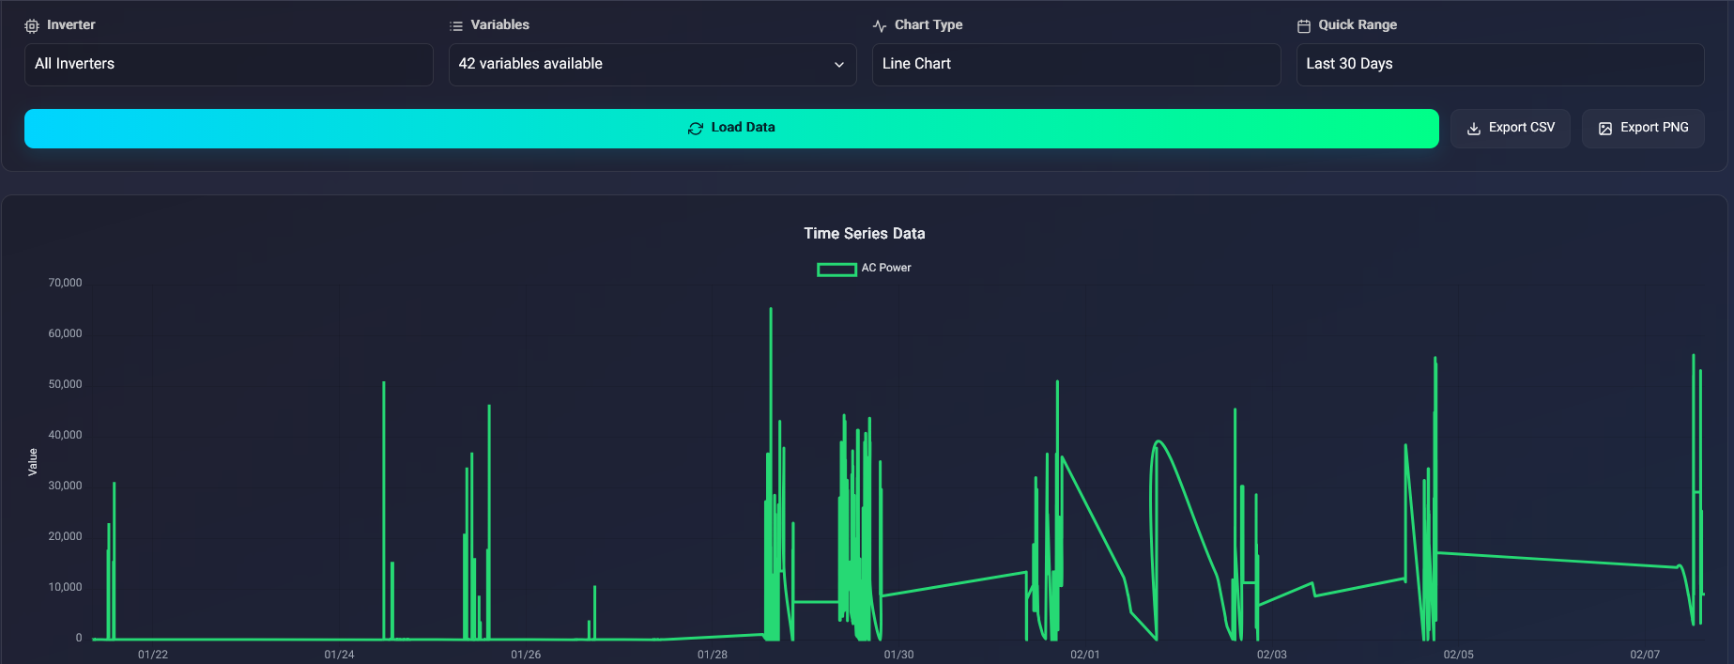Click the 02/01 date label on x-axis
Image resolution: width=1734 pixels, height=664 pixels.
(1084, 655)
